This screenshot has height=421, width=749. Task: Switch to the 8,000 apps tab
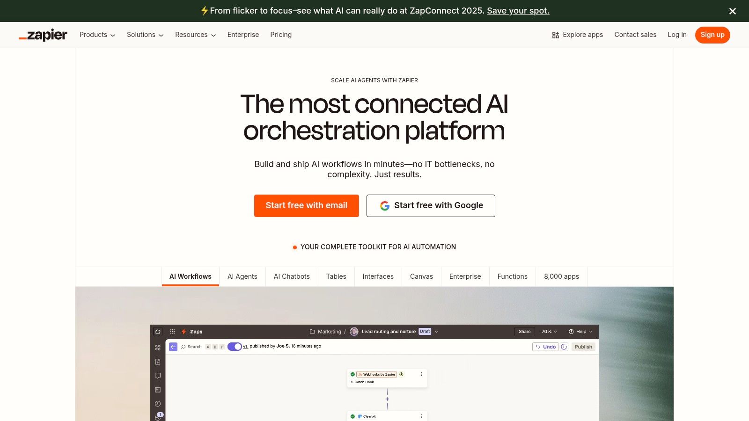point(561,277)
